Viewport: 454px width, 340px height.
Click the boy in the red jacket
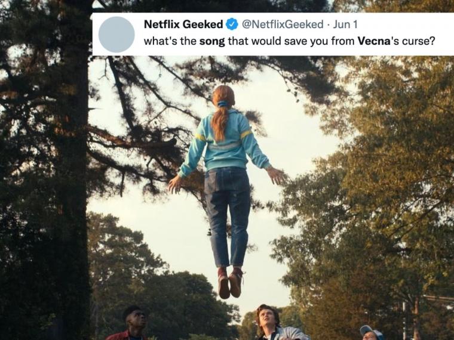pos(131,324)
